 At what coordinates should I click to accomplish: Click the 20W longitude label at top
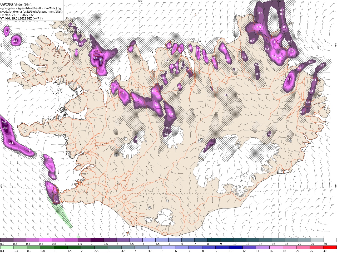[x=140, y=1]
